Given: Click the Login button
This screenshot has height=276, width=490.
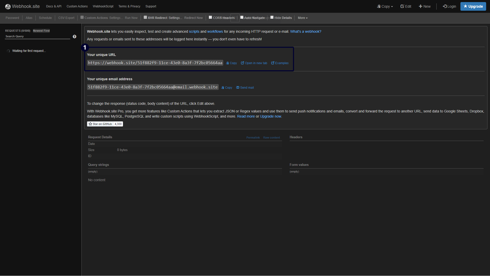Looking at the screenshot, I should (449, 7).
